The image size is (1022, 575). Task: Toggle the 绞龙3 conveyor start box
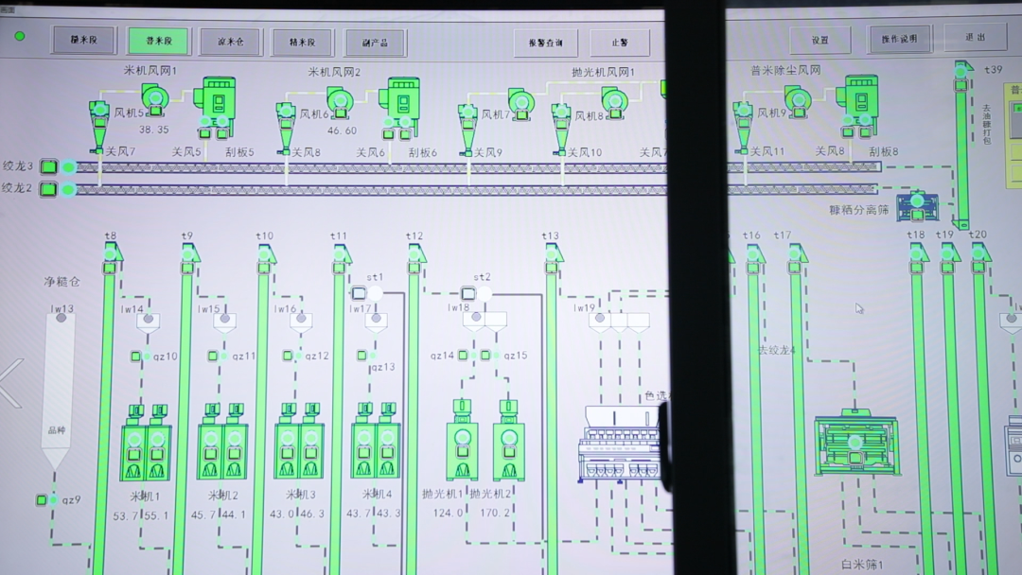coord(49,166)
